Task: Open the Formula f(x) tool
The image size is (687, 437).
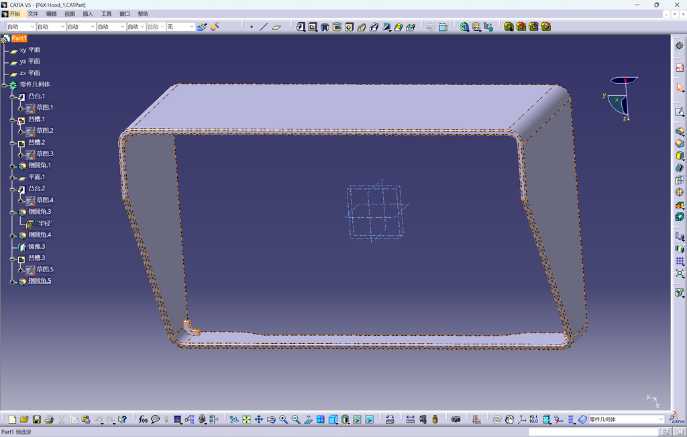Action: (x=143, y=420)
